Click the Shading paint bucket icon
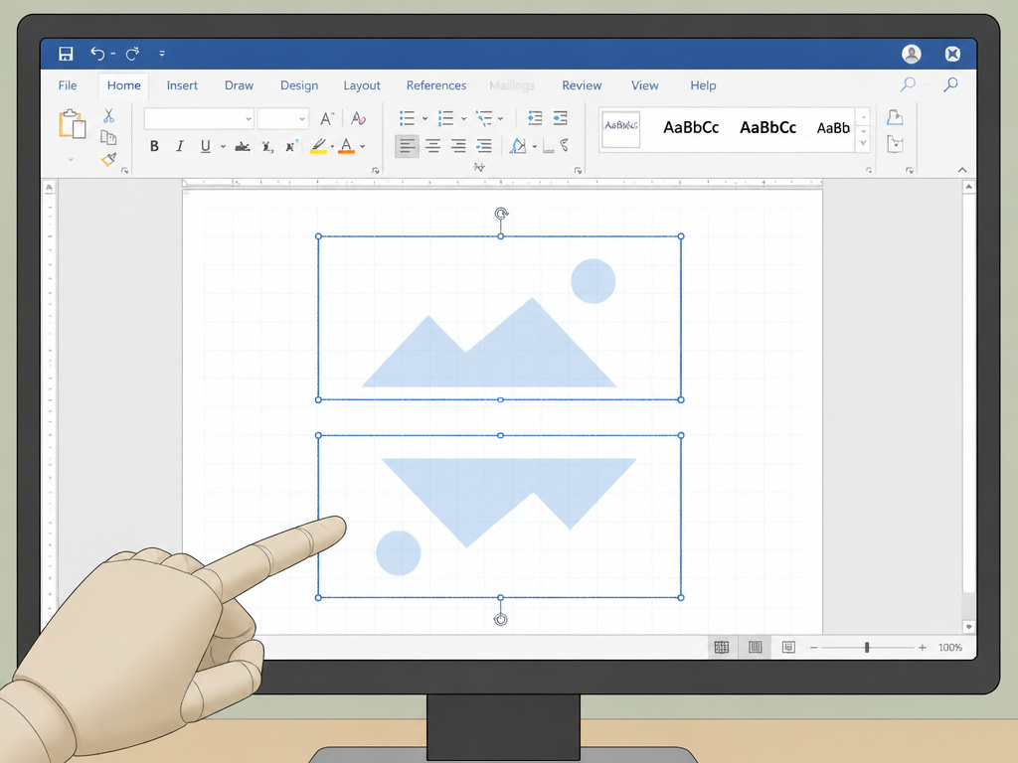Viewport: 1018px width, 763px height. tap(517, 146)
